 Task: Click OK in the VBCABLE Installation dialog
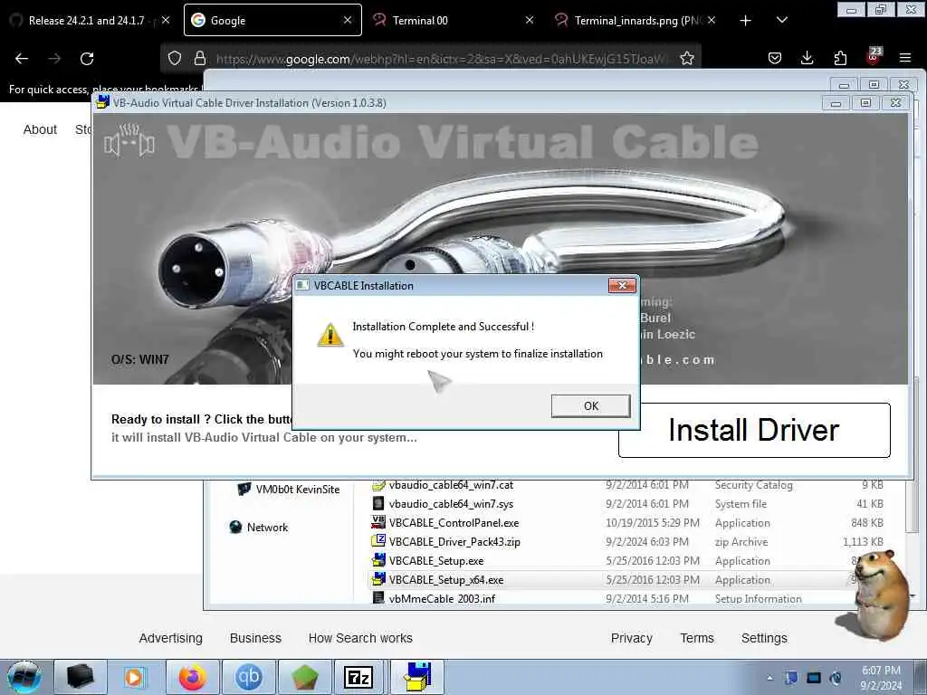pos(590,406)
